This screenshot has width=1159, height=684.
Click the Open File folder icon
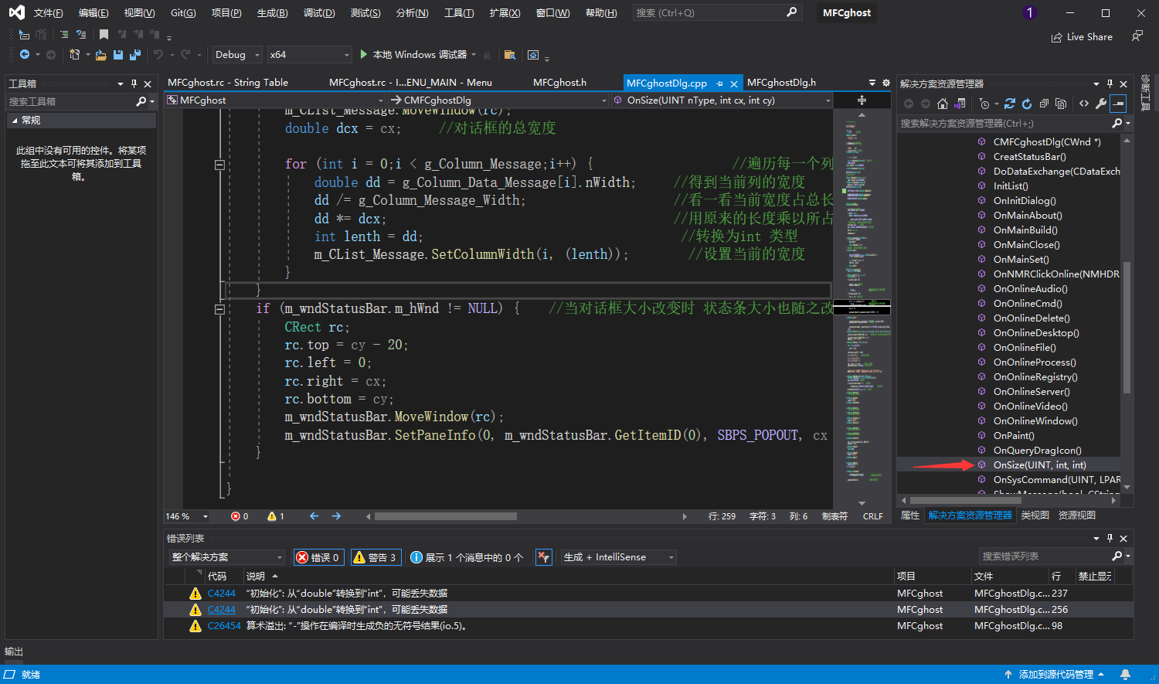[100, 55]
